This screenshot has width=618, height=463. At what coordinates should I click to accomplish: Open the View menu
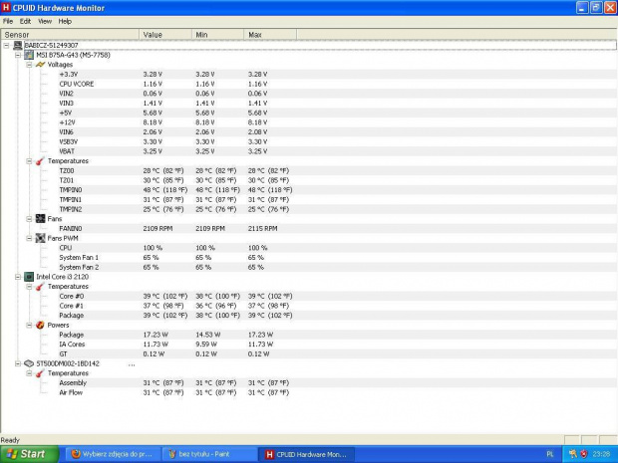[45, 21]
